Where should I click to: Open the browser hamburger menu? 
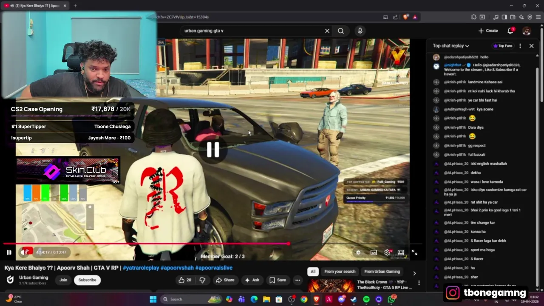click(x=538, y=17)
